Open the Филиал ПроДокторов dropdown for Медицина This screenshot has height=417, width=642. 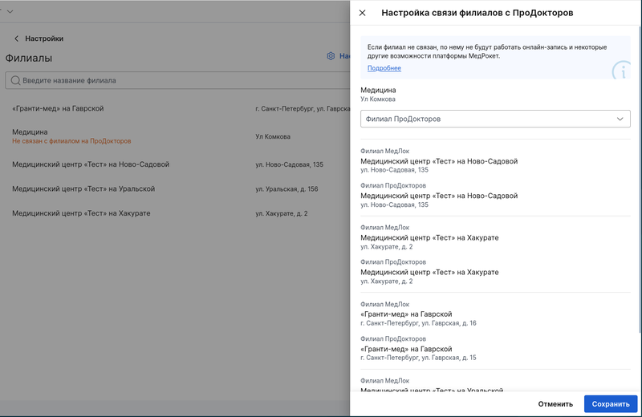coord(495,119)
